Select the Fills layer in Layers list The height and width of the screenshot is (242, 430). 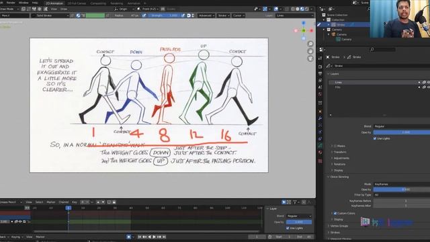click(380, 87)
